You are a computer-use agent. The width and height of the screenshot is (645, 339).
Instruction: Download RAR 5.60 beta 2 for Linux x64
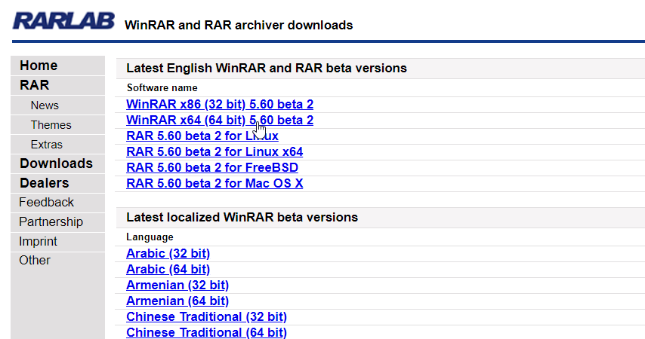214,152
